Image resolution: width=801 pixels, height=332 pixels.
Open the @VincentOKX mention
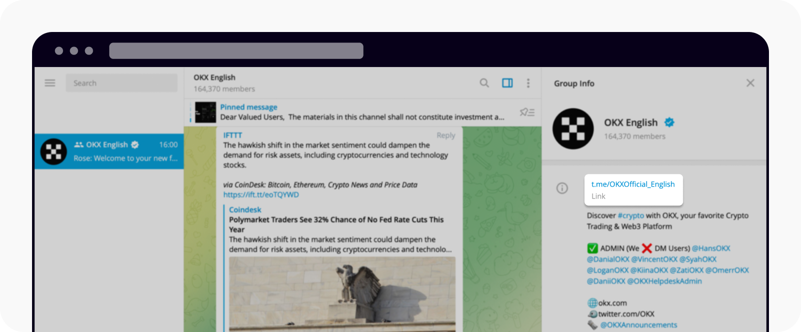(654, 259)
